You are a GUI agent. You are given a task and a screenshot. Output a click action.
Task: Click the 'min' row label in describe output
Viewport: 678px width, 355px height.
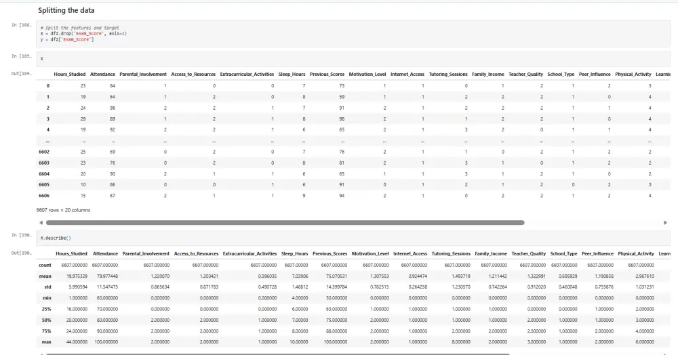(47, 298)
